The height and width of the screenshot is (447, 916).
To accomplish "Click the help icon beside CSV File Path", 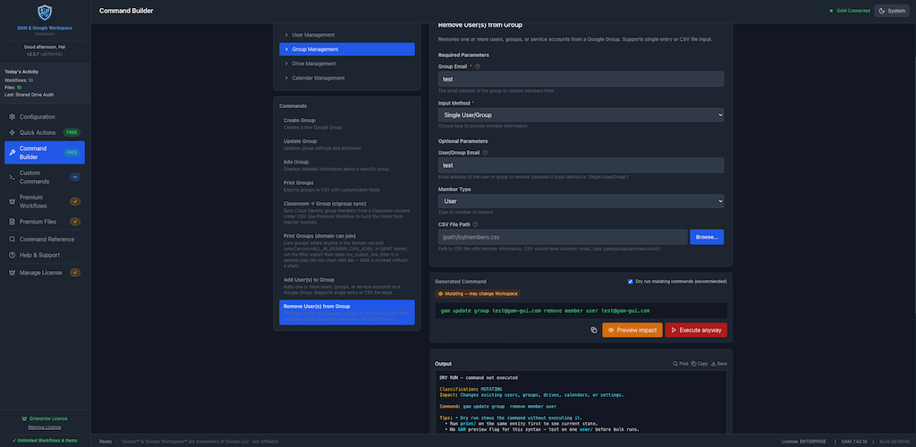I will (x=476, y=224).
